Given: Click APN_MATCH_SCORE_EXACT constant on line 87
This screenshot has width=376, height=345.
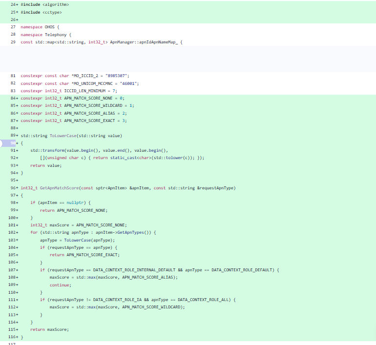Looking at the screenshot, I should pyautogui.click(x=89, y=121).
